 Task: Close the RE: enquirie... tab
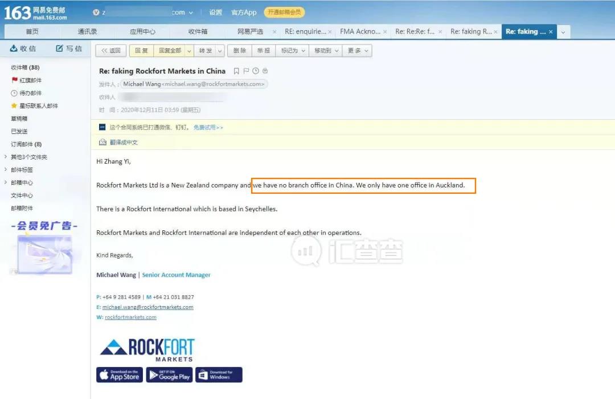click(330, 32)
